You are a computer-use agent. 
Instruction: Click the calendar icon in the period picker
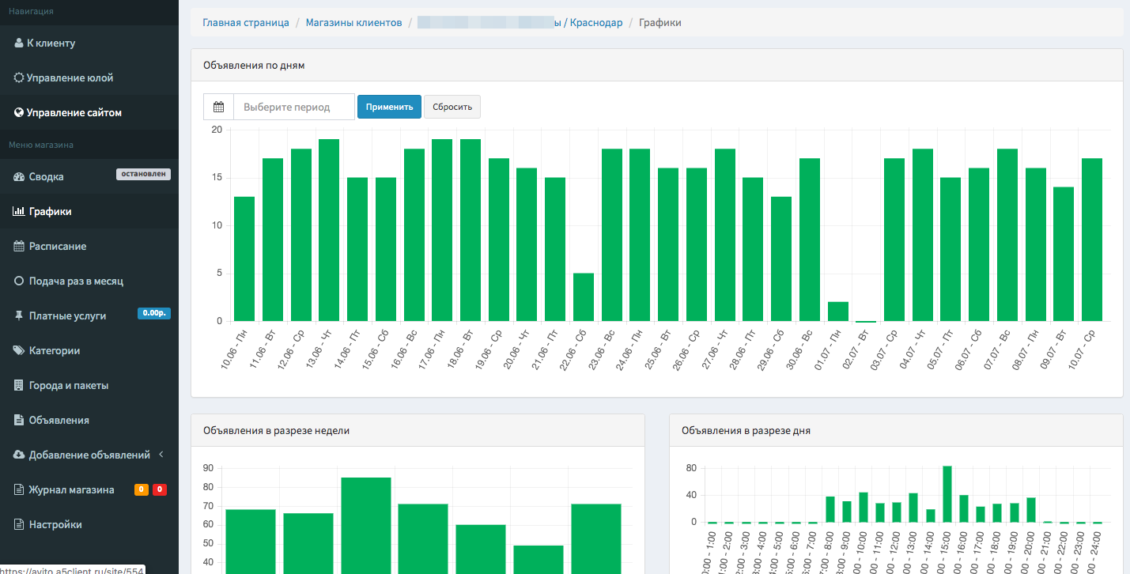[x=219, y=107]
